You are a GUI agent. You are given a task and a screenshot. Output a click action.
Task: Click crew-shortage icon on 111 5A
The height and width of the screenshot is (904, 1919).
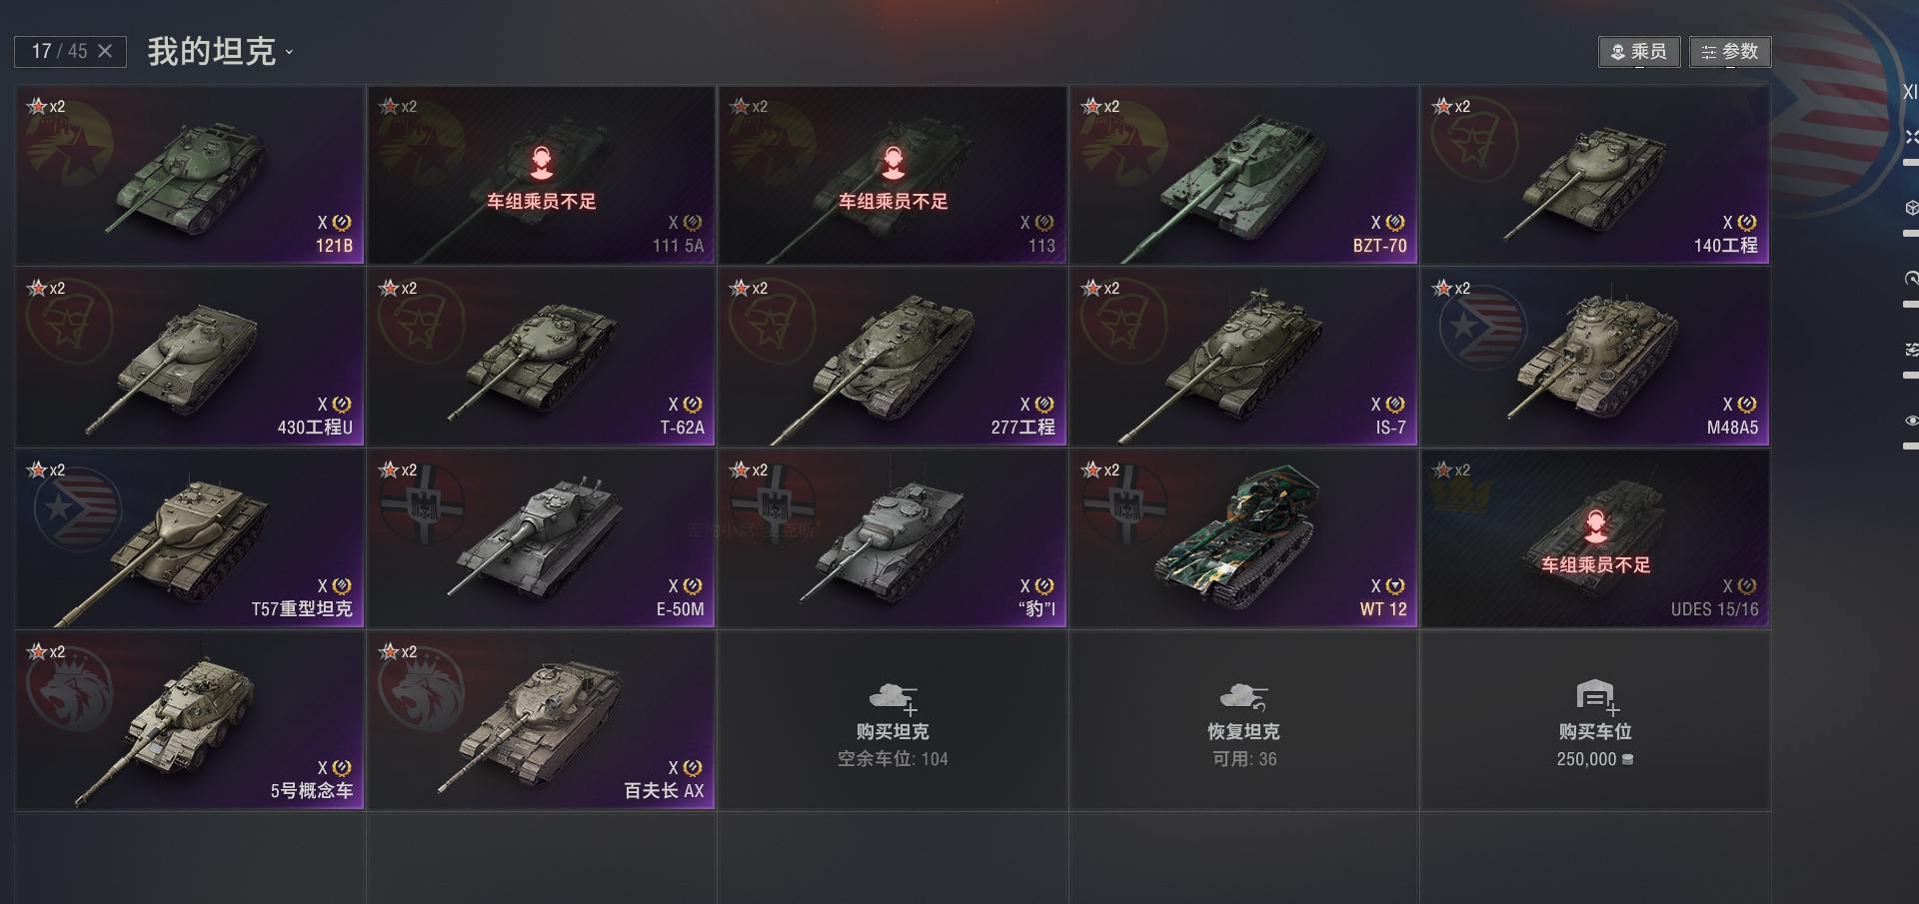(x=541, y=162)
